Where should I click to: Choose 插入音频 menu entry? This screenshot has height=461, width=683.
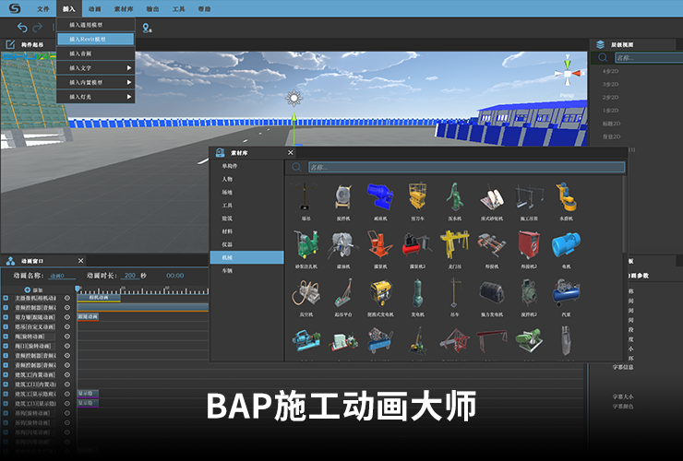95,53
